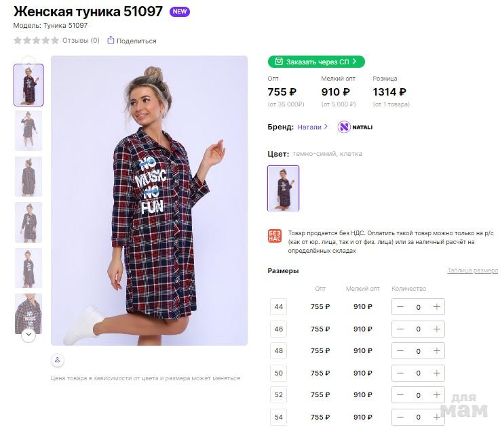498x427 pixels.
Task: Click the quantity field for size 48
Action: (418, 351)
